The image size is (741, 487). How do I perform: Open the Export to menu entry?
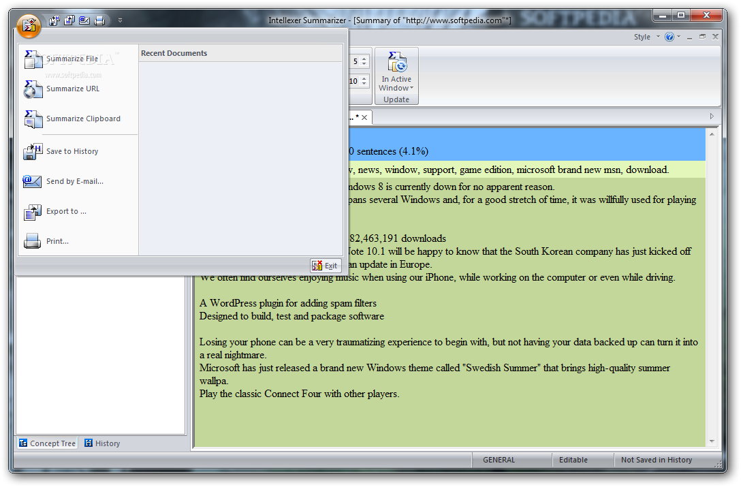78,211
